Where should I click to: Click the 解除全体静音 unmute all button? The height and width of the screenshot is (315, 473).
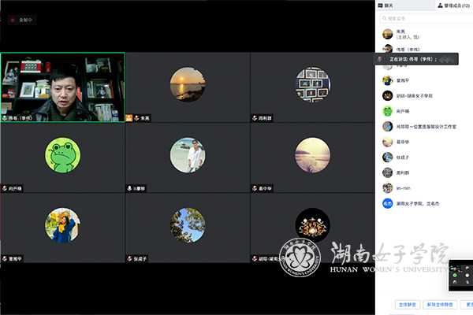click(x=440, y=305)
